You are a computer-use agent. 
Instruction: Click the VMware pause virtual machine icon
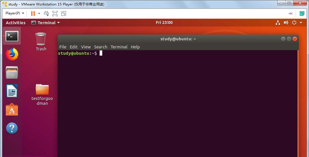(33, 13)
